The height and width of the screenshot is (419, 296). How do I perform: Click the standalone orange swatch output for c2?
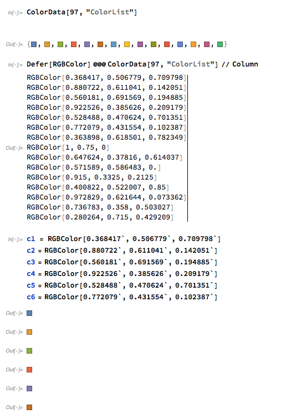click(29, 332)
